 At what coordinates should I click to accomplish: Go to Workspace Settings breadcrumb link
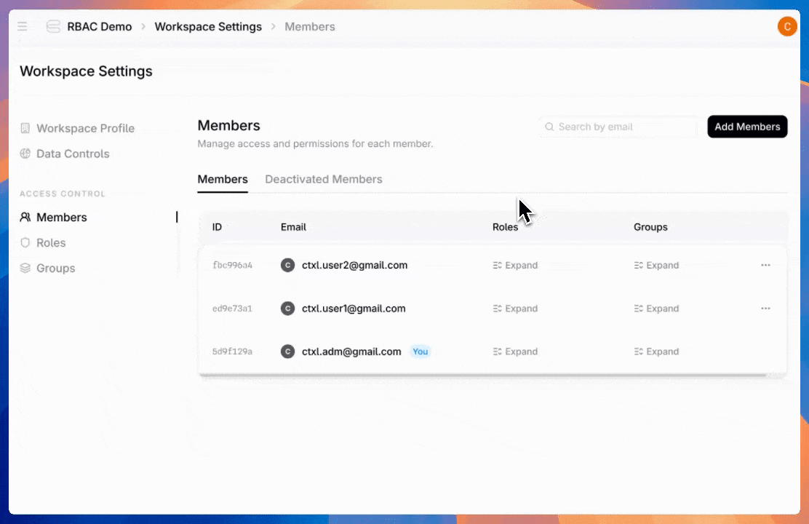pyautogui.click(x=208, y=27)
